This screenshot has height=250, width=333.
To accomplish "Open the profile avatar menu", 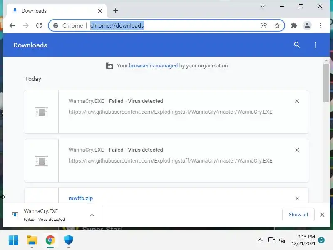I will click(x=307, y=25).
